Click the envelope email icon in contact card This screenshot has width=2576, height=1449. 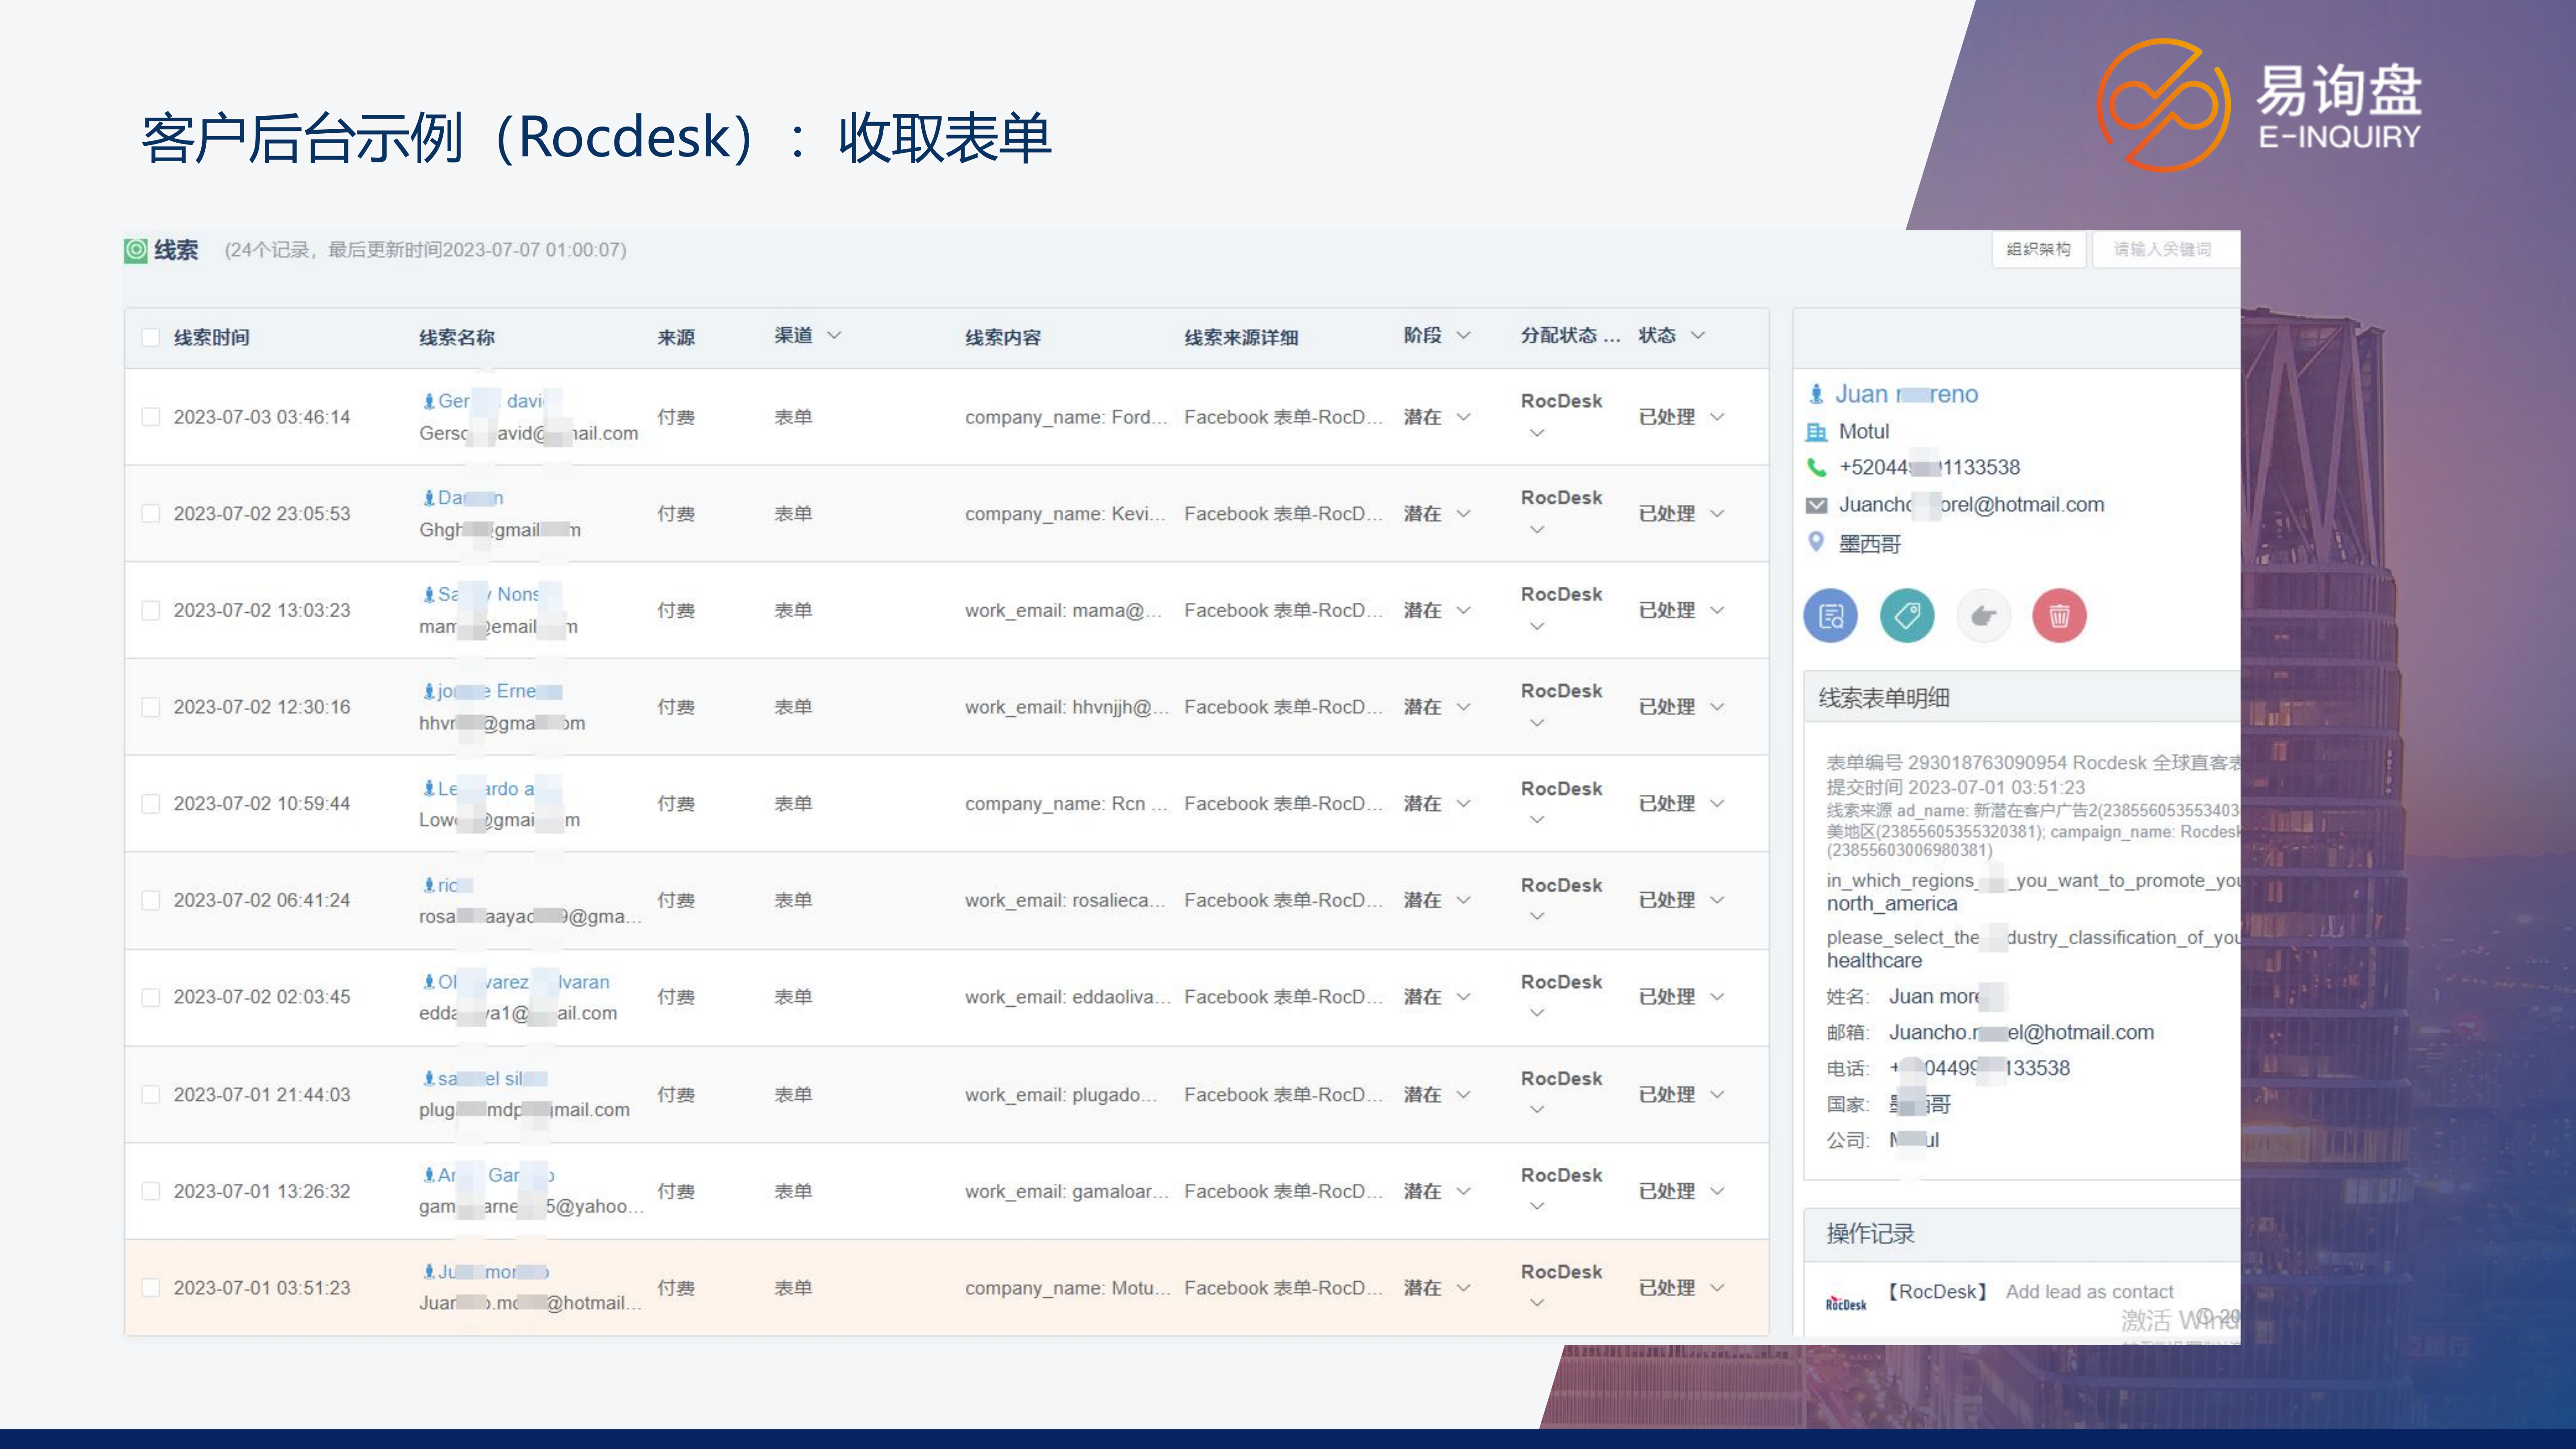(x=1816, y=505)
